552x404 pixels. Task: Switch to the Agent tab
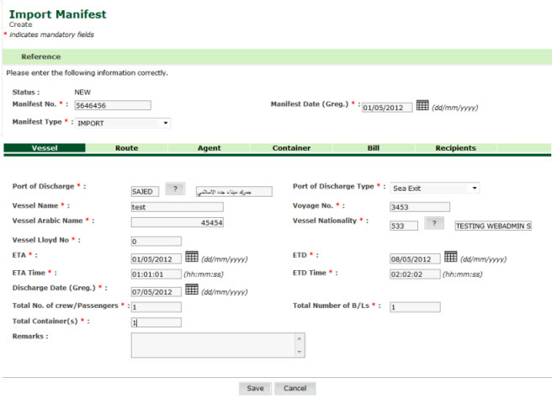(209, 148)
